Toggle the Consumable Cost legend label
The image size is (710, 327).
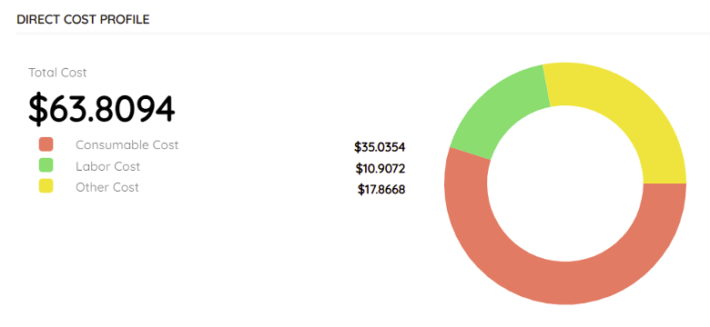pyautogui.click(x=127, y=145)
